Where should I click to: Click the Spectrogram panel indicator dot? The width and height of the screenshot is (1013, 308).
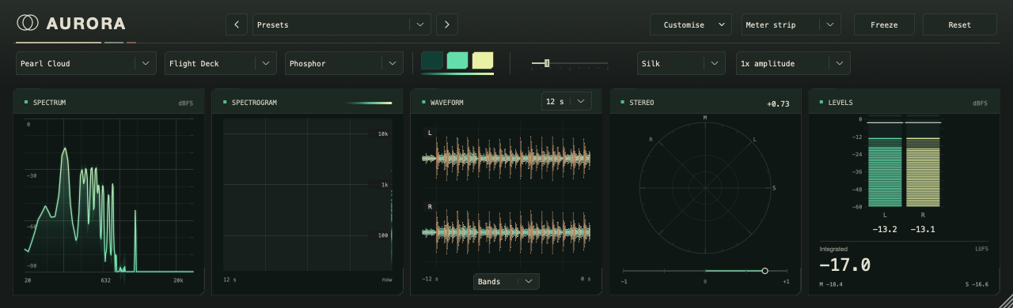coord(225,102)
